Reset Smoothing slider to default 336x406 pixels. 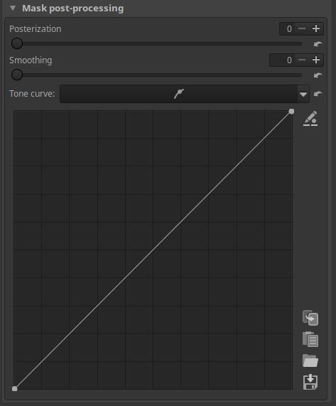318,75
